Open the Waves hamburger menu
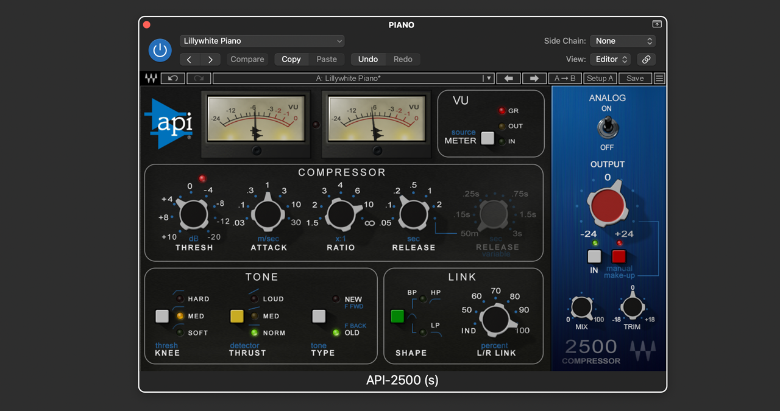The height and width of the screenshot is (411, 780). [659, 78]
